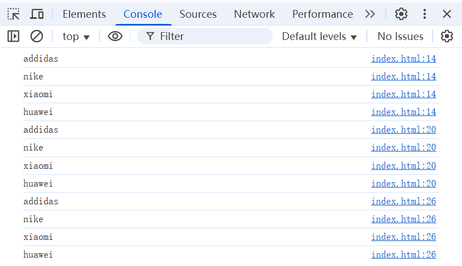Image resolution: width=462 pixels, height=266 pixels.
Task: Open index.html:26 link beside nike
Action: [404, 219]
